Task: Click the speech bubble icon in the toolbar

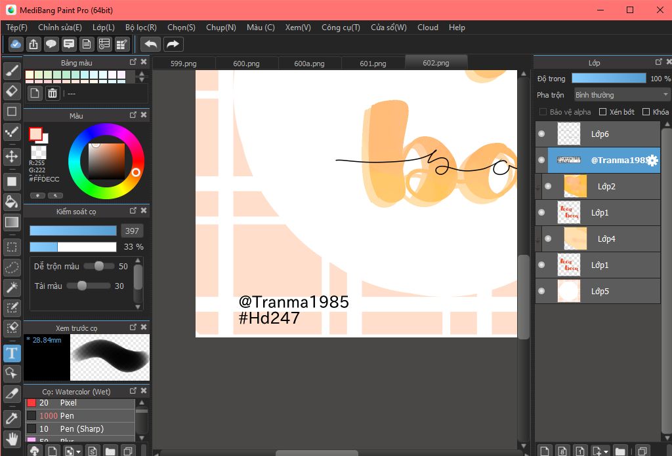Action: pos(51,44)
